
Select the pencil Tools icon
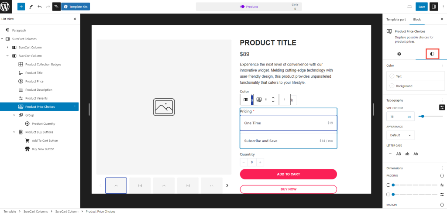click(31, 7)
